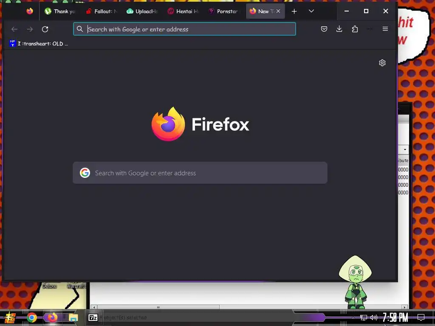
Task: Click the Deluxe desktop icon label
Action: [x=49, y=286]
